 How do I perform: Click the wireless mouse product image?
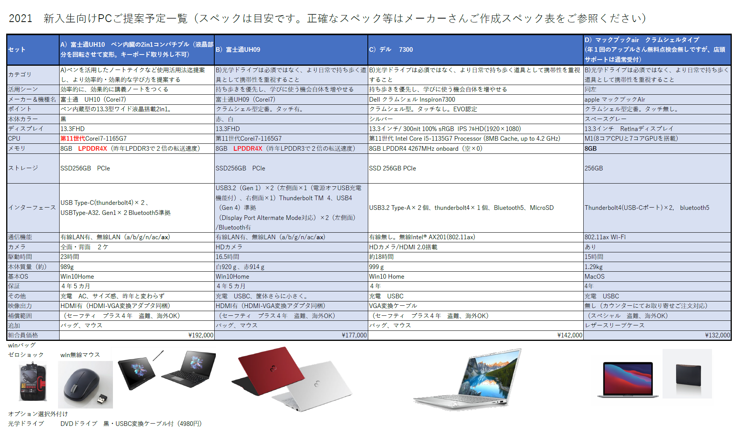coord(85,385)
